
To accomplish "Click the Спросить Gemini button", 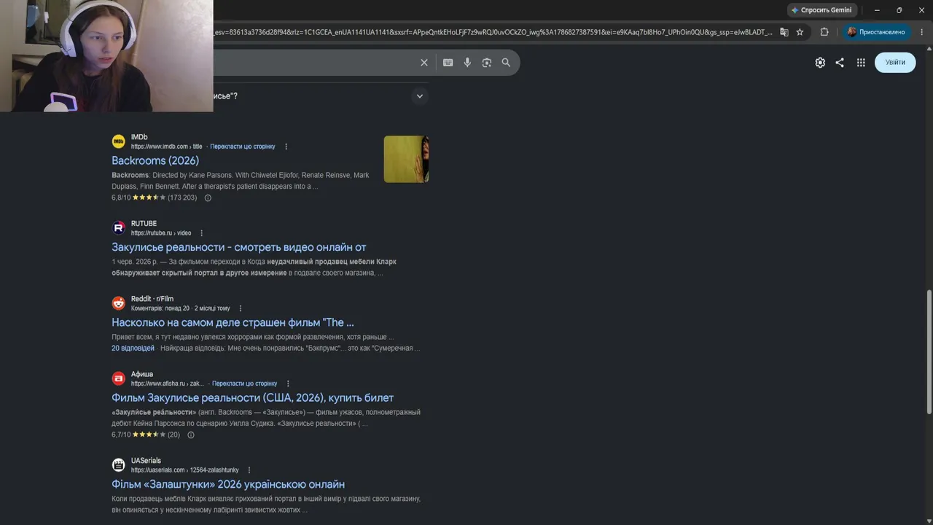I will coord(821,10).
